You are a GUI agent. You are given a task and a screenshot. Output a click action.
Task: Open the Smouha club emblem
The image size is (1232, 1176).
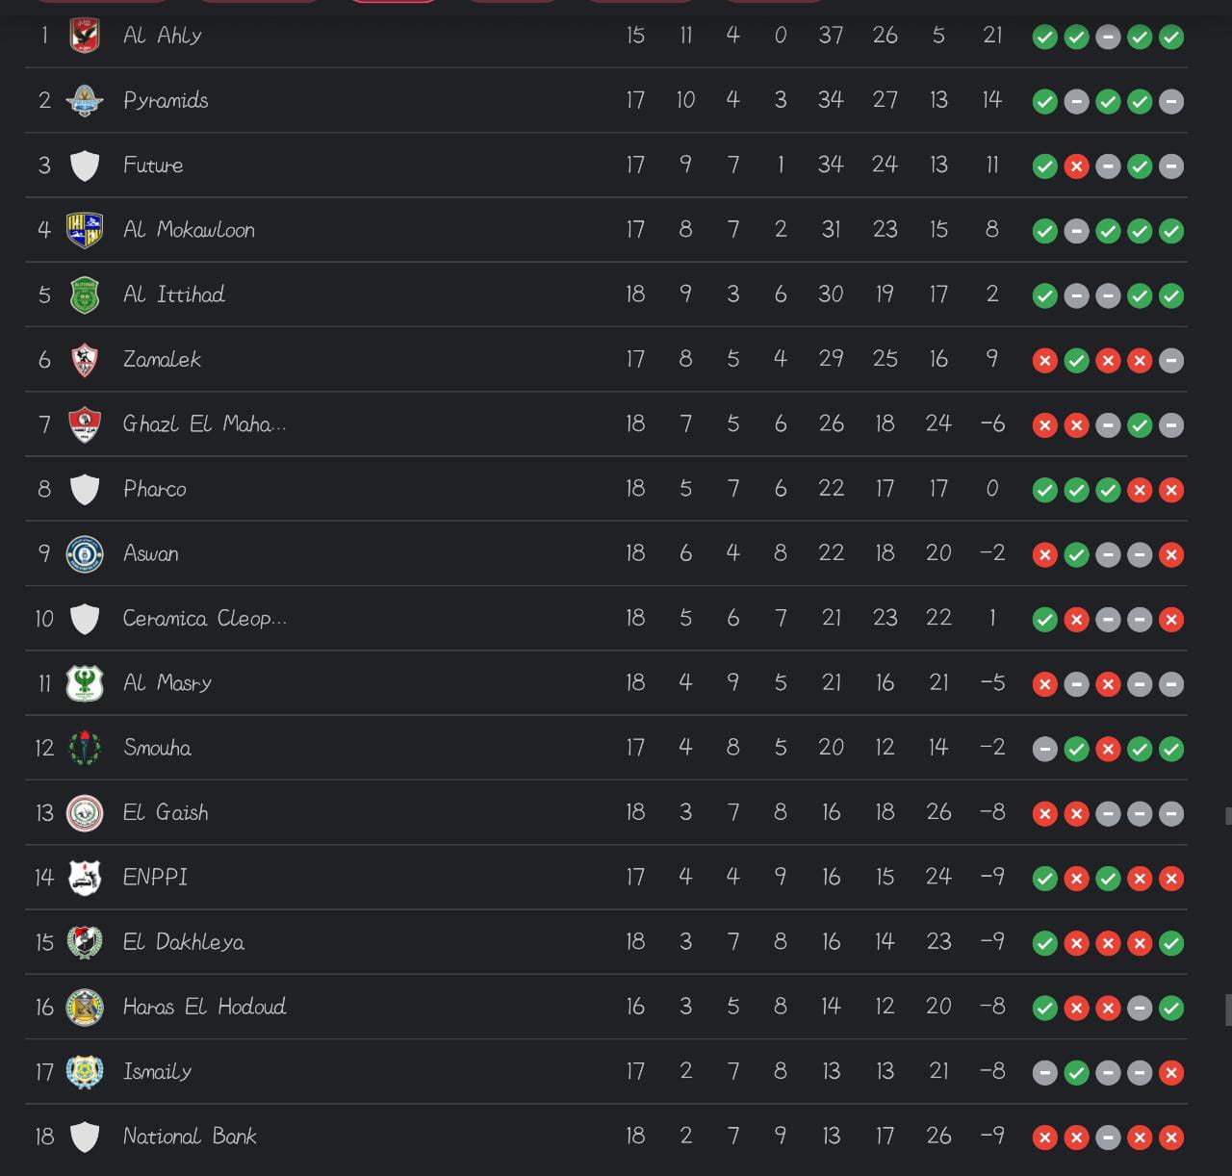click(85, 748)
